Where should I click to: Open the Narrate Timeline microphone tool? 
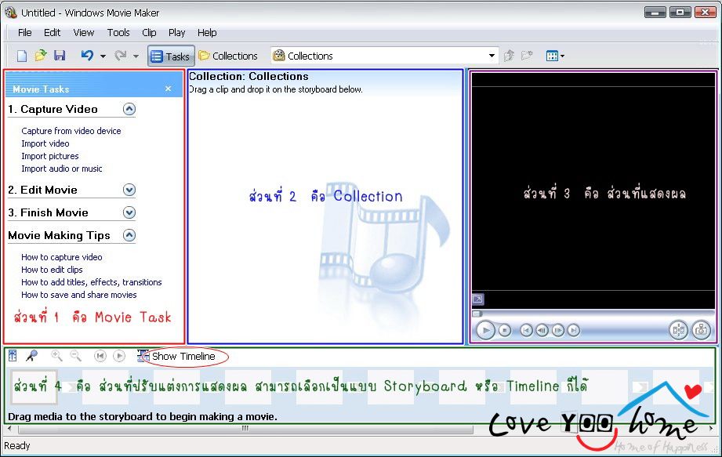32,355
